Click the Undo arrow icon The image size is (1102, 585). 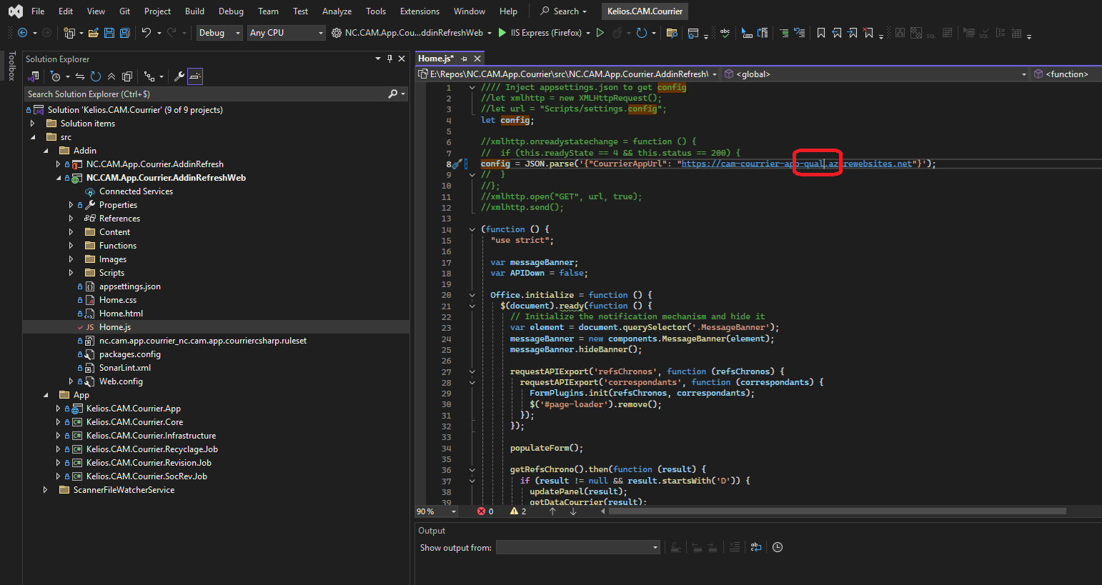pos(147,33)
